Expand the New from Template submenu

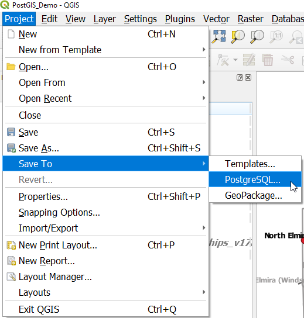pyautogui.click(x=105, y=50)
